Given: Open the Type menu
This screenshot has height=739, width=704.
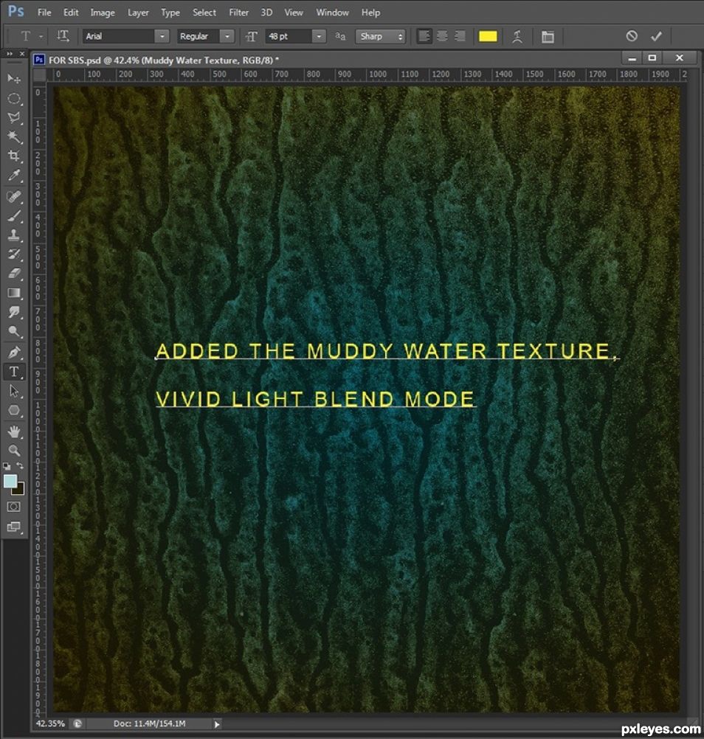Looking at the screenshot, I should tap(170, 13).
